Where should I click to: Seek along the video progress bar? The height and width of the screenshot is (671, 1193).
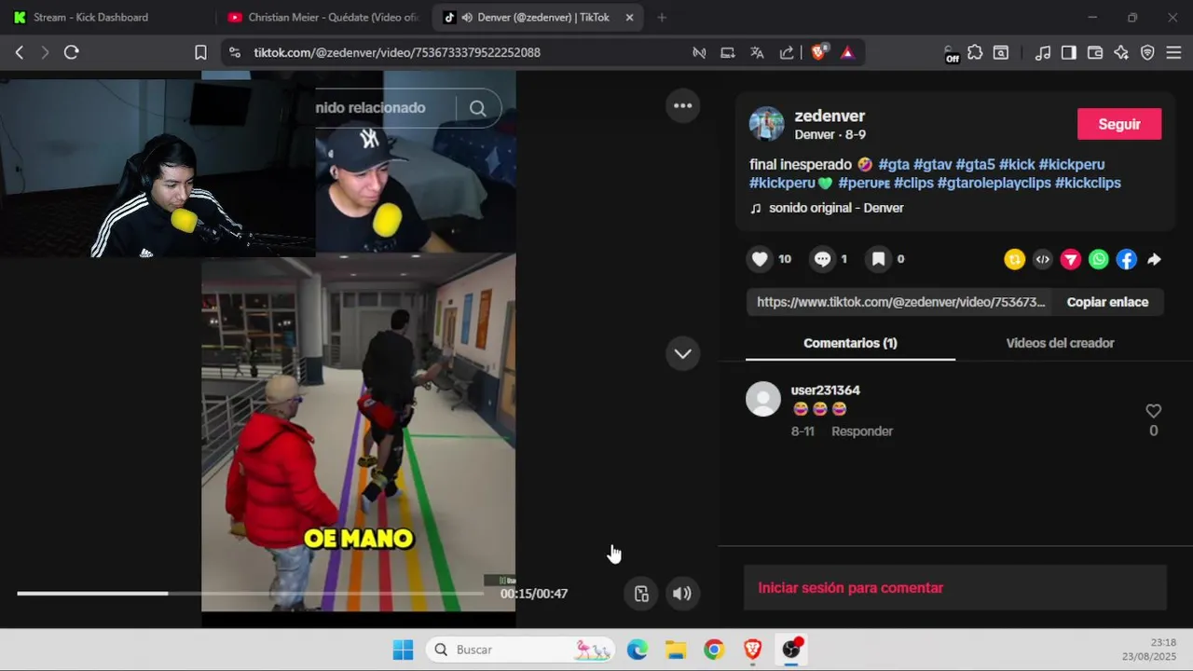click(251, 594)
